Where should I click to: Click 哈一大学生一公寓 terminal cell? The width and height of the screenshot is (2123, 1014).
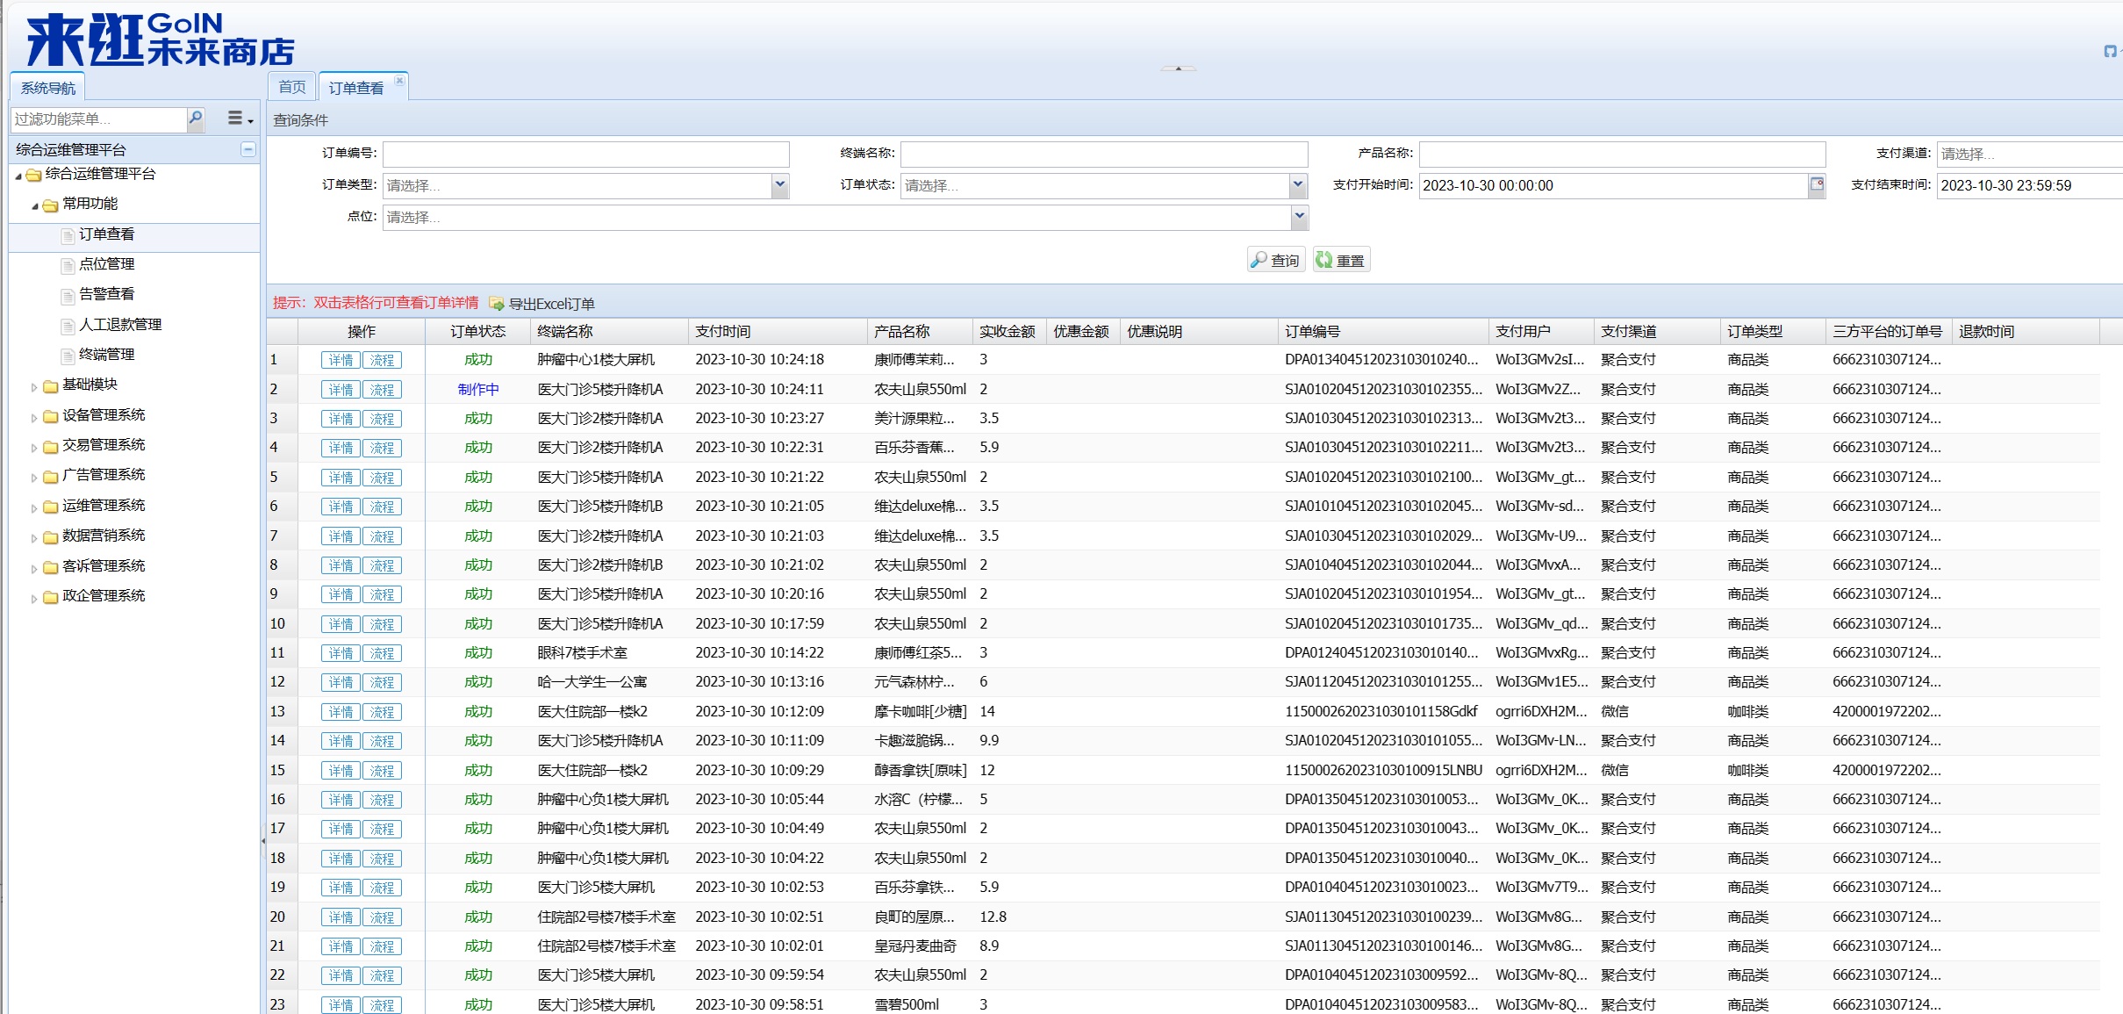592,681
